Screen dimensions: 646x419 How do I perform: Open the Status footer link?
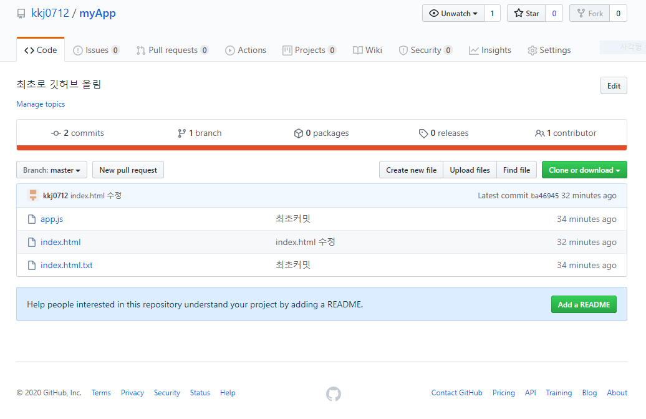click(200, 393)
